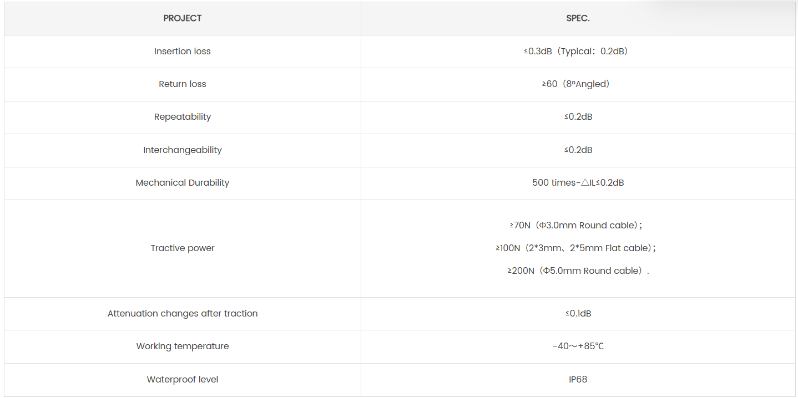798x398 pixels.
Task: Click the SPEC. column header
Action: pyautogui.click(x=578, y=18)
